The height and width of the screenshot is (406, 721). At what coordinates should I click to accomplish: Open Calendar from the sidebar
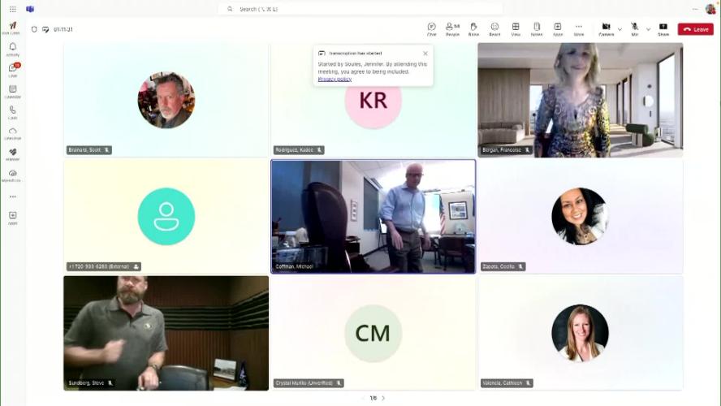click(x=13, y=91)
